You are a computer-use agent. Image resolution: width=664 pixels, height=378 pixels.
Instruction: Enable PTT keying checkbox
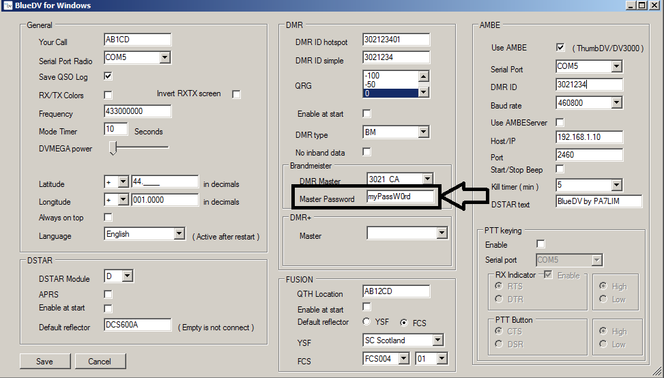[540, 244]
